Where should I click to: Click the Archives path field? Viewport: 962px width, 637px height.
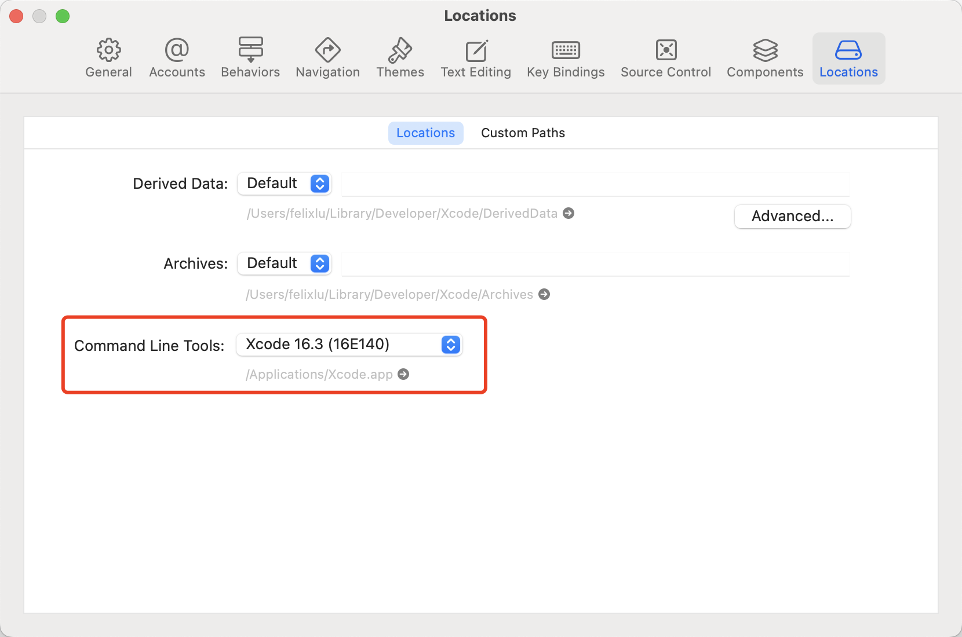pyautogui.click(x=596, y=264)
